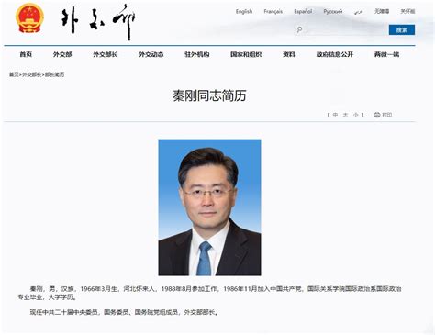Click the blue 搜索 search button
Image resolution: width=435 pixels, height=335 pixels.
(402, 29)
